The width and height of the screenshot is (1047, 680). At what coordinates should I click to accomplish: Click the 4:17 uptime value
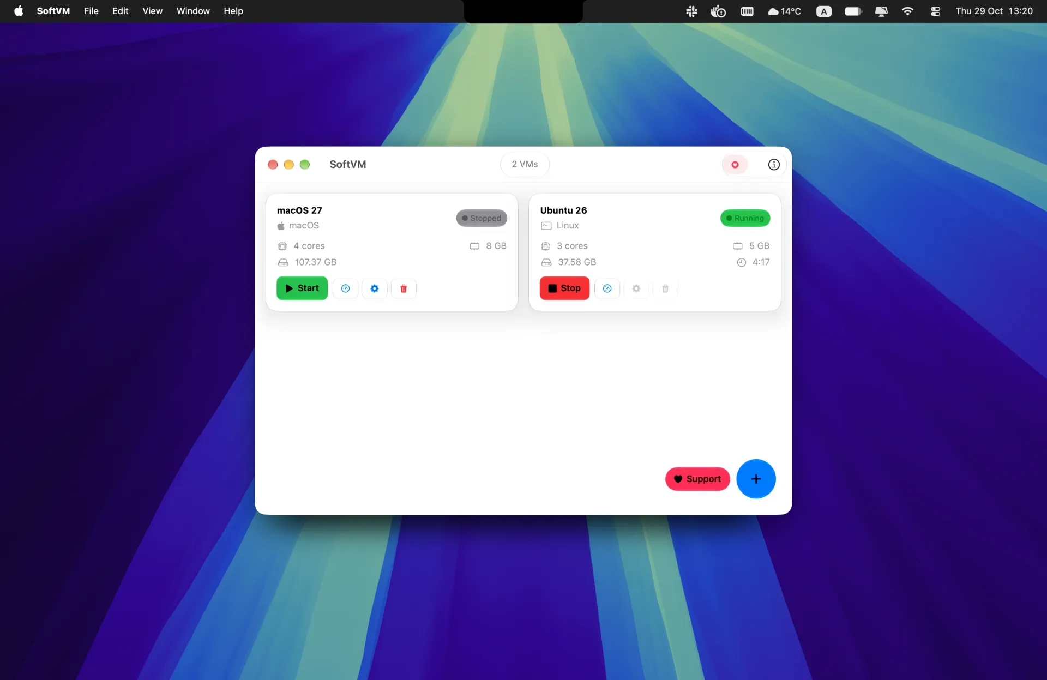(761, 262)
